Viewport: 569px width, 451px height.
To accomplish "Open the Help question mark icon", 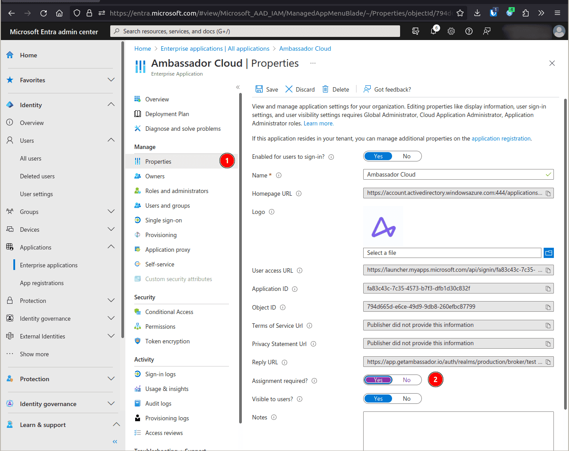I will 469,31.
